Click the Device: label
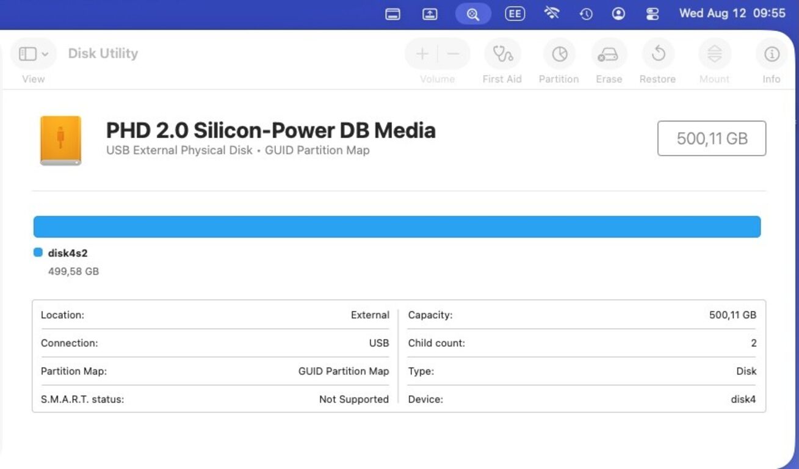This screenshot has width=799, height=469. tap(425, 399)
